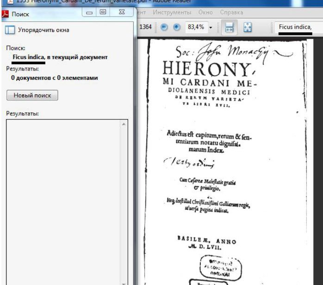This screenshot has height=285, width=323.
Task: Click the Ficus indica find field
Action: (298, 28)
